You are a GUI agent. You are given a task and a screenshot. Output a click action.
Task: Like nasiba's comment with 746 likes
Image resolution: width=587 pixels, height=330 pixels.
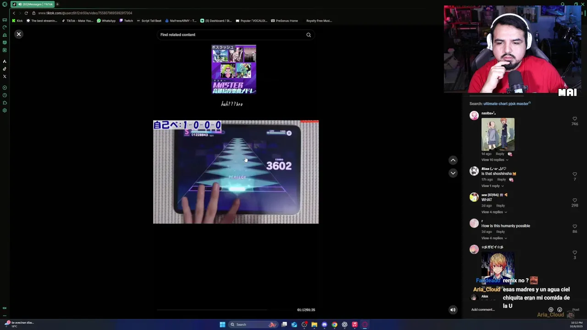pyautogui.click(x=575, y=119)
